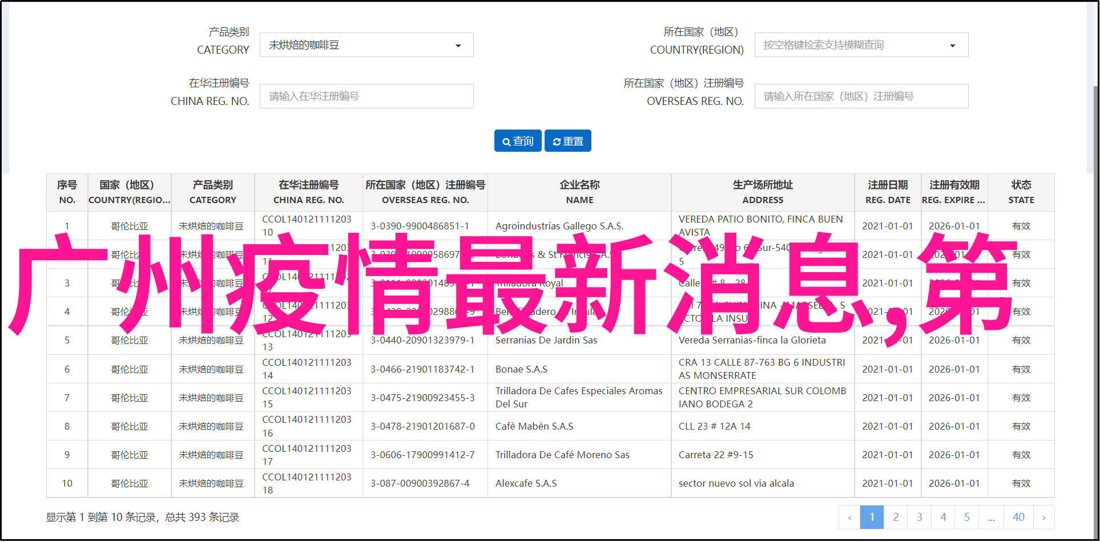Viewport: 1100px width, 542px height.
Task: Click the 重置 reset button
Action: [x=568, y=141]
